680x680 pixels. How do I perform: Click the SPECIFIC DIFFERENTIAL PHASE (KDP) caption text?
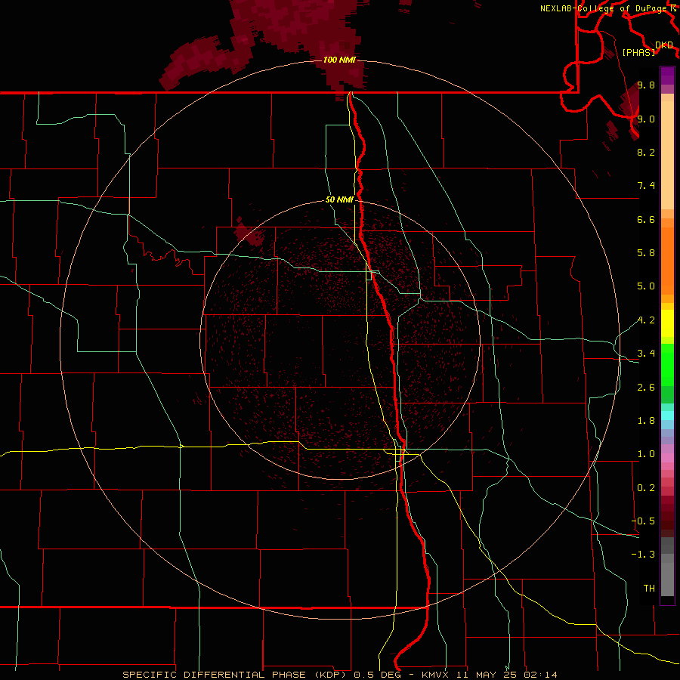pyautogui.click(x=234, y=675)
